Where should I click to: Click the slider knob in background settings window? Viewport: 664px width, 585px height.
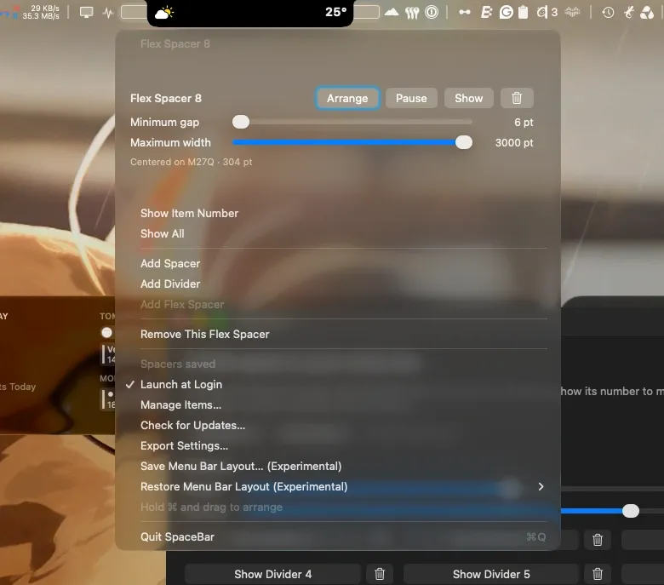point(631,511)
